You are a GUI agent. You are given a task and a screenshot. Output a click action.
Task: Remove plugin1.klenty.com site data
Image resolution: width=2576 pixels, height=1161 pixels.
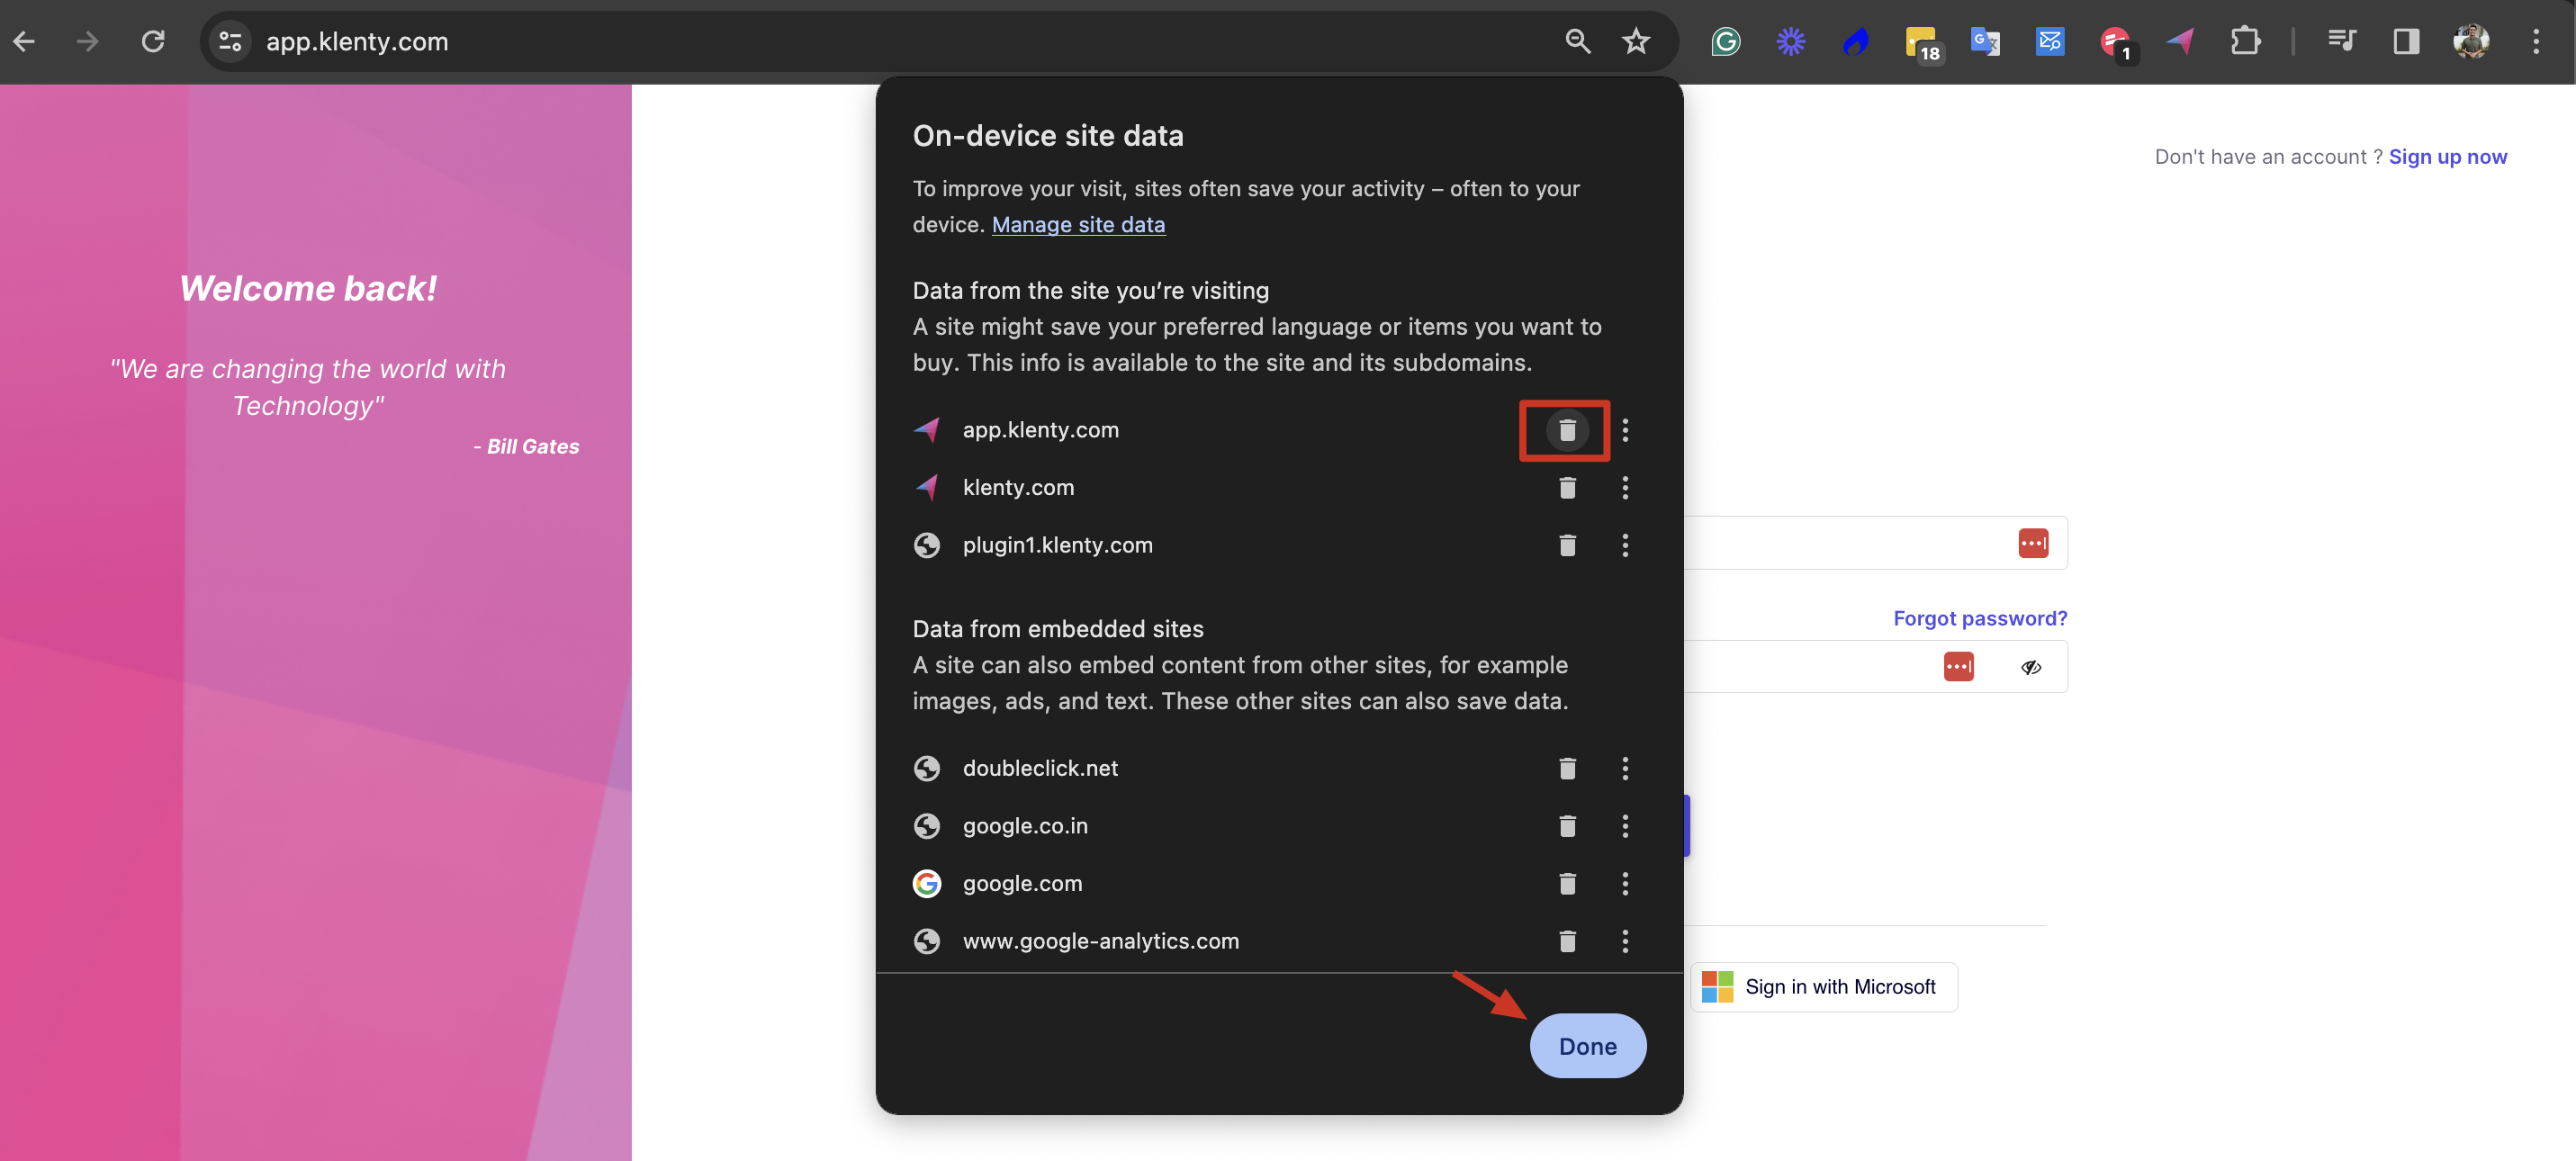[x=1566, y=545]
